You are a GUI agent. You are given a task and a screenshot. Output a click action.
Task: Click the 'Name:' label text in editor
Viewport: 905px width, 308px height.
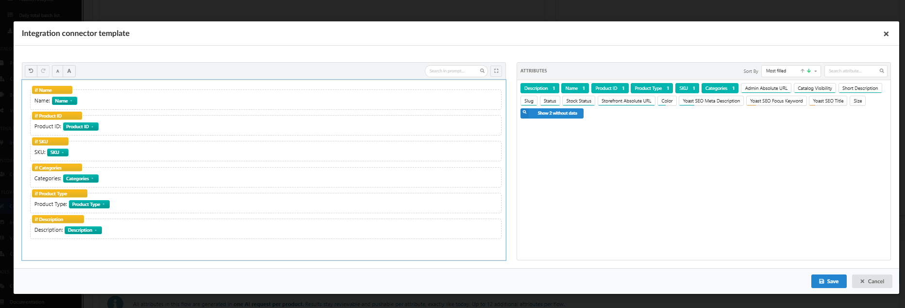tap(42, 101)
